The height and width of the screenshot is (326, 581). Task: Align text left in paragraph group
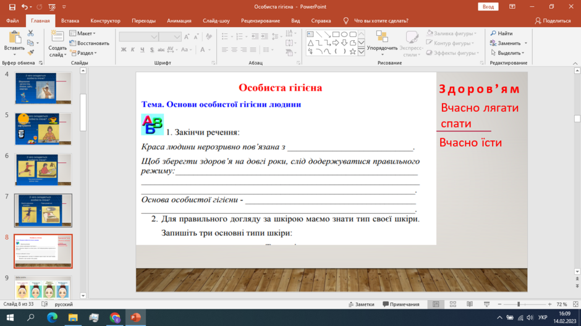[x=224, y=49]
